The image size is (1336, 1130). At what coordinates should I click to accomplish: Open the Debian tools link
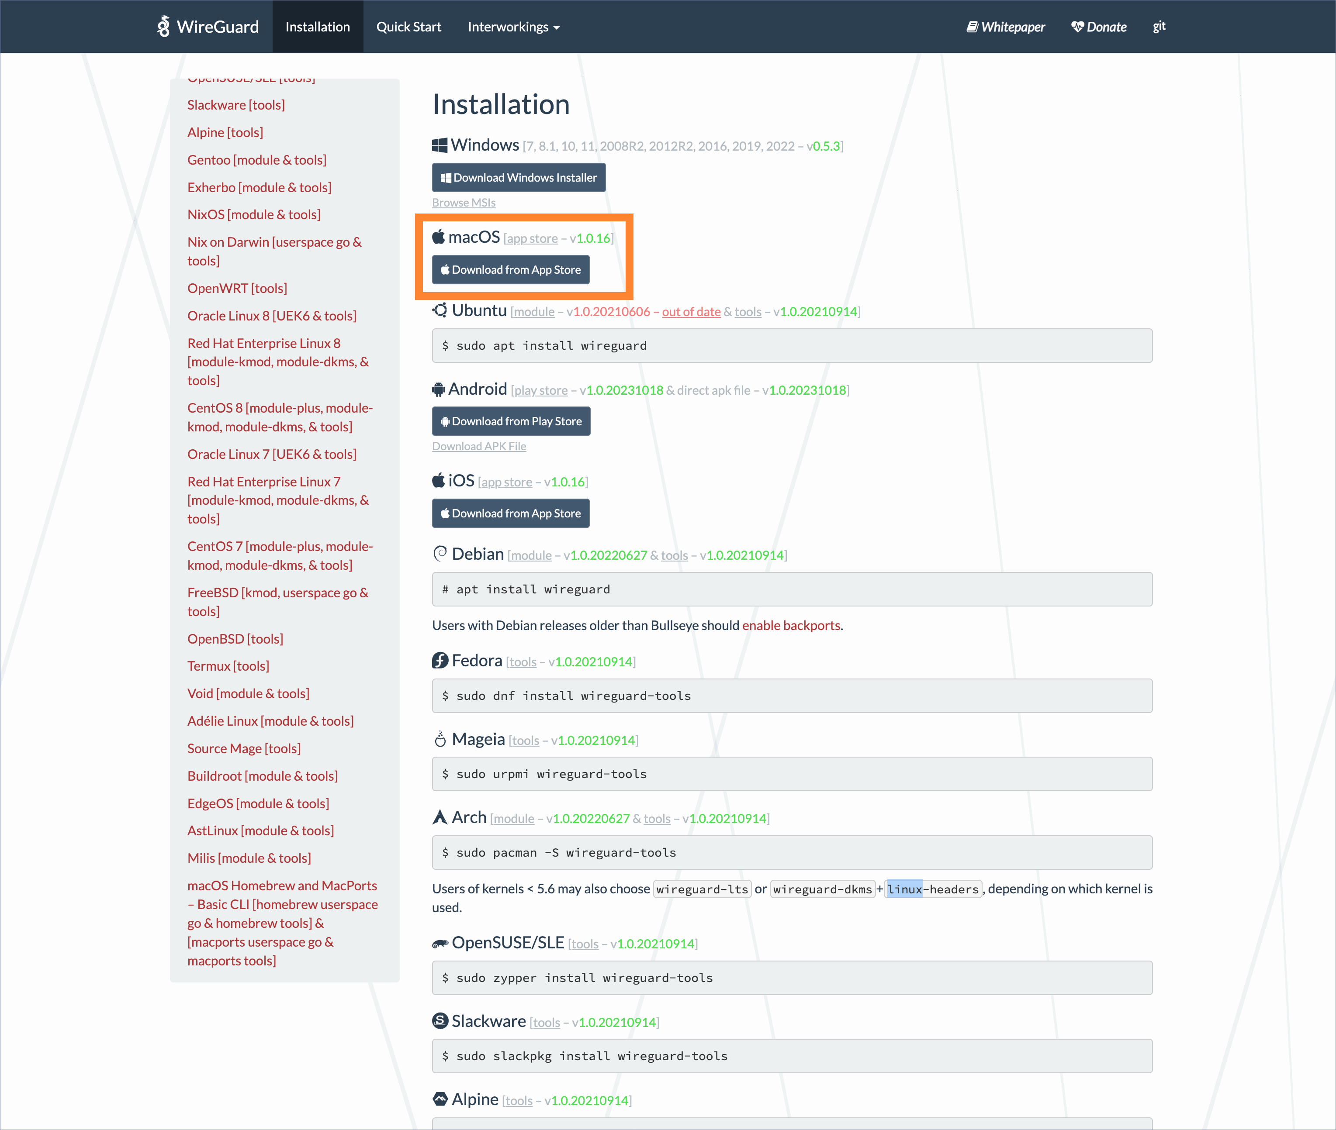click(x=675, y=555)
